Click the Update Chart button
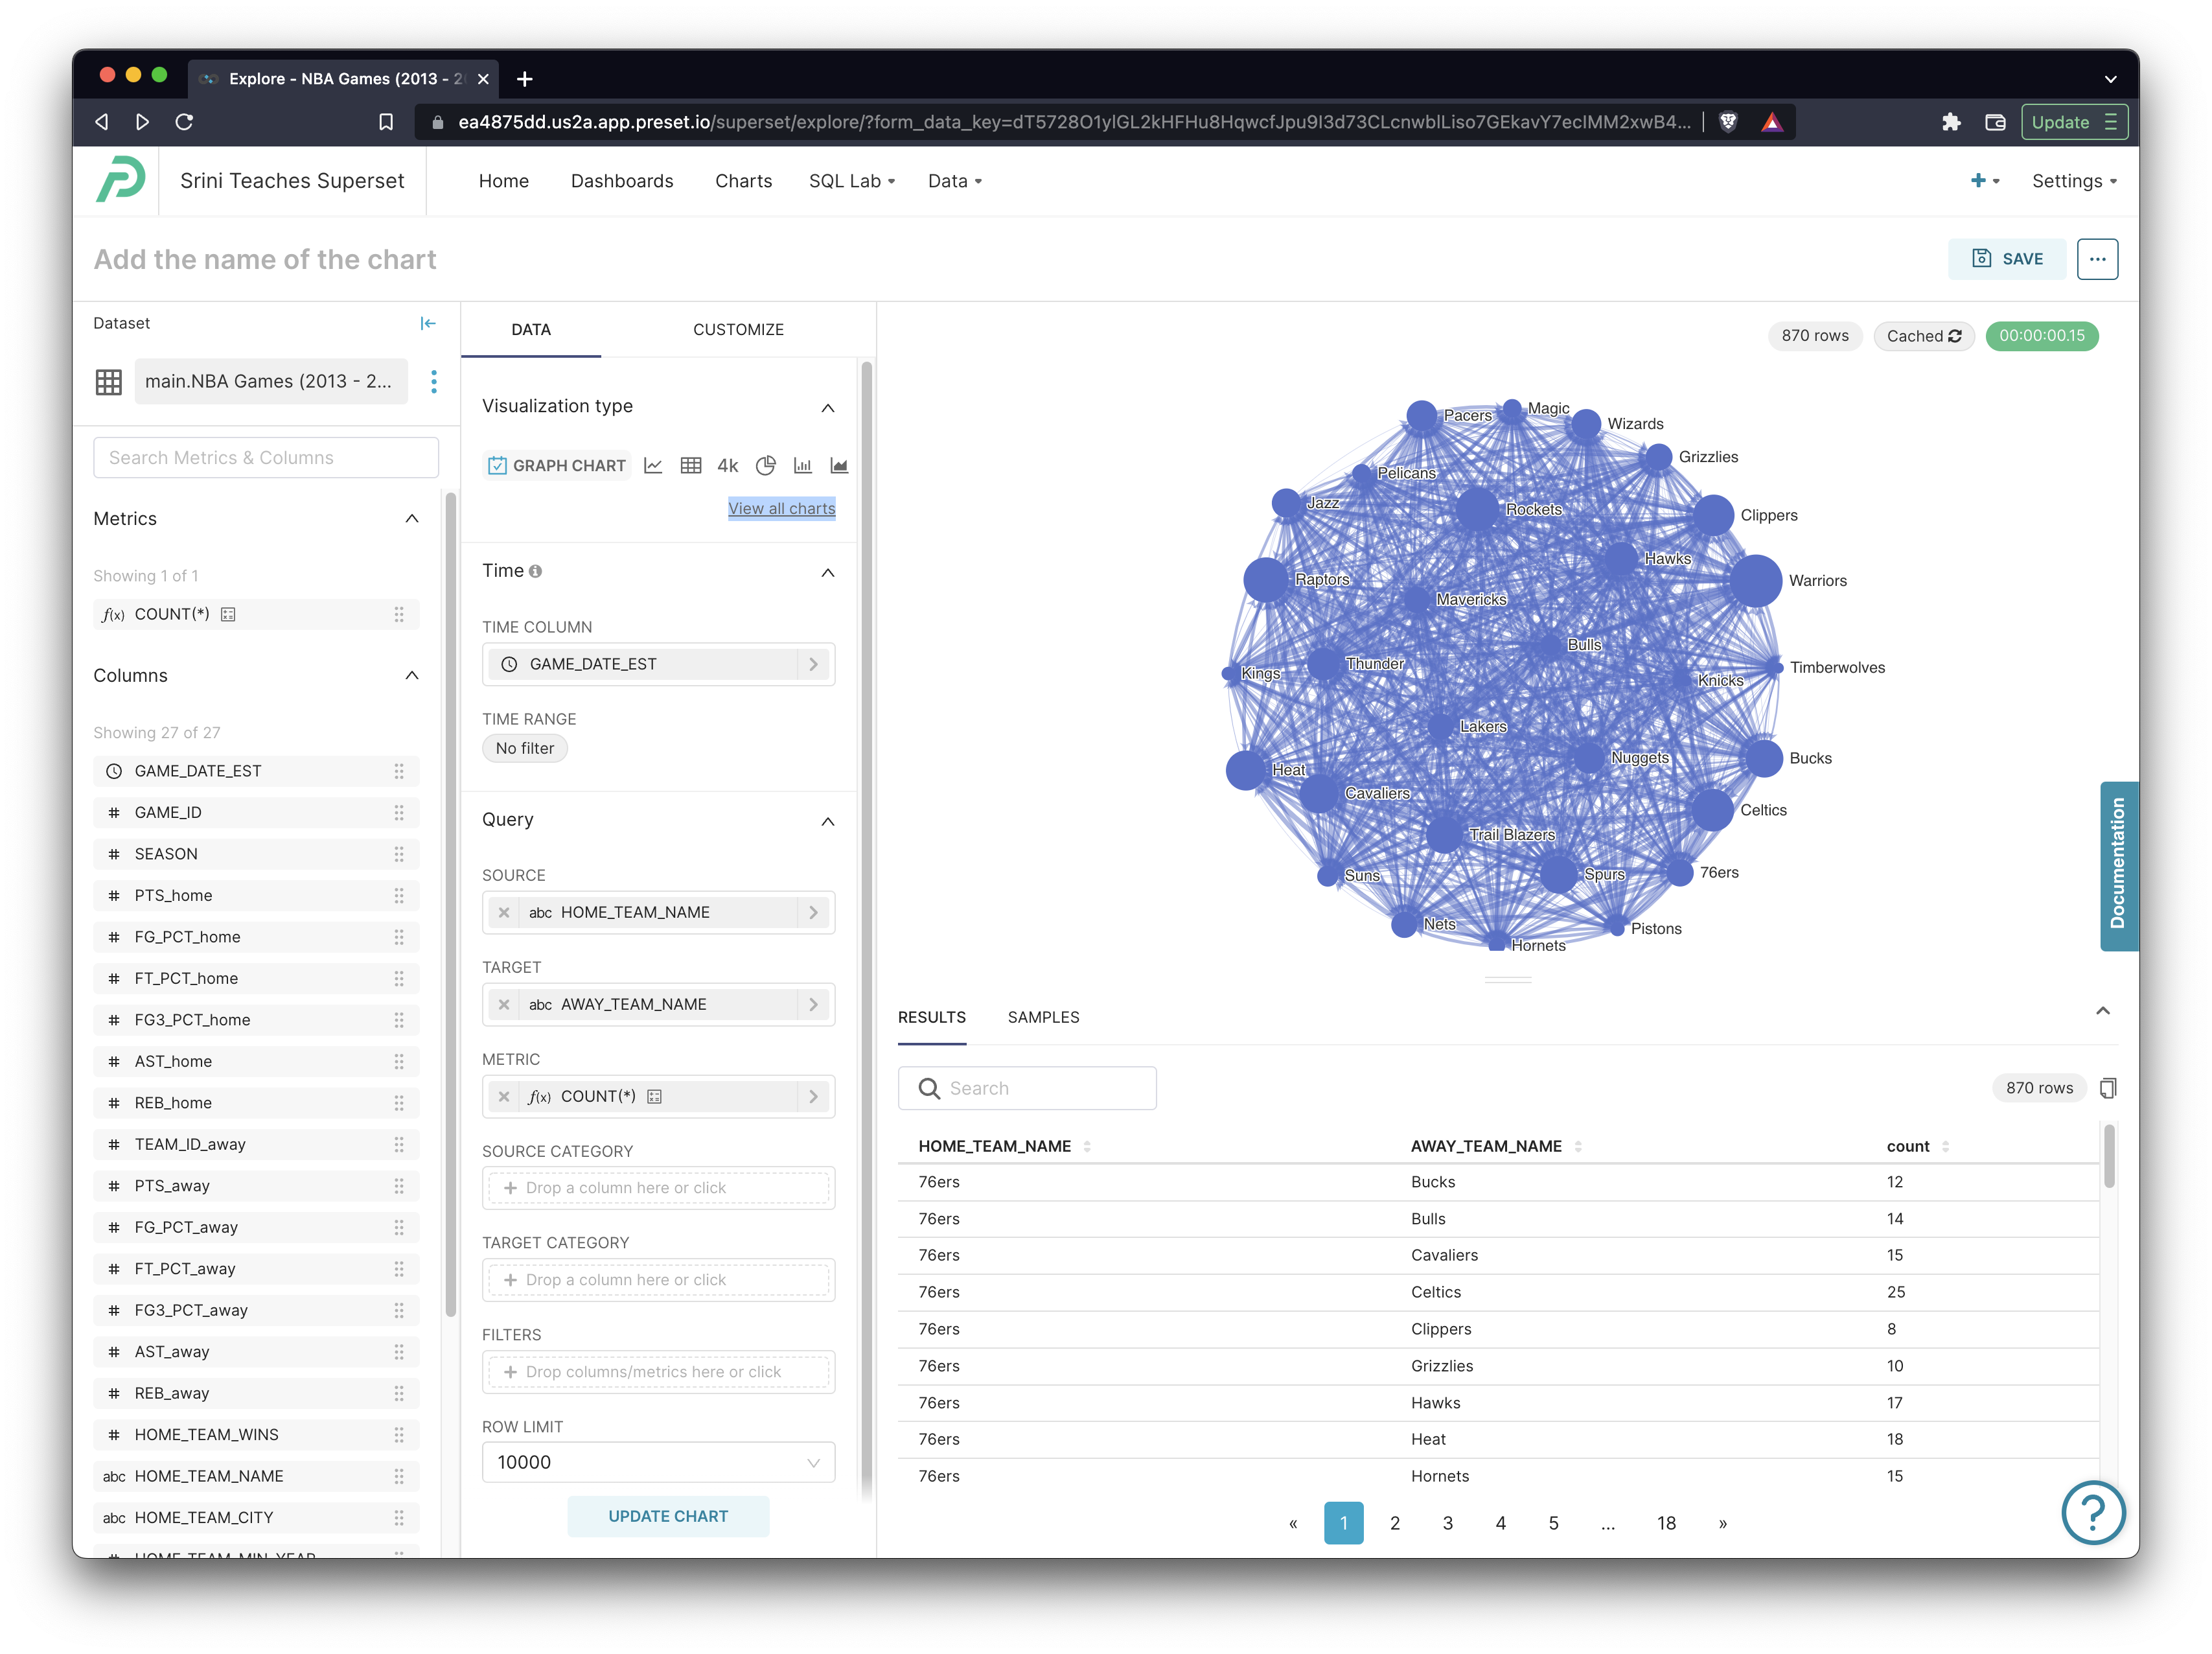 668,1516
